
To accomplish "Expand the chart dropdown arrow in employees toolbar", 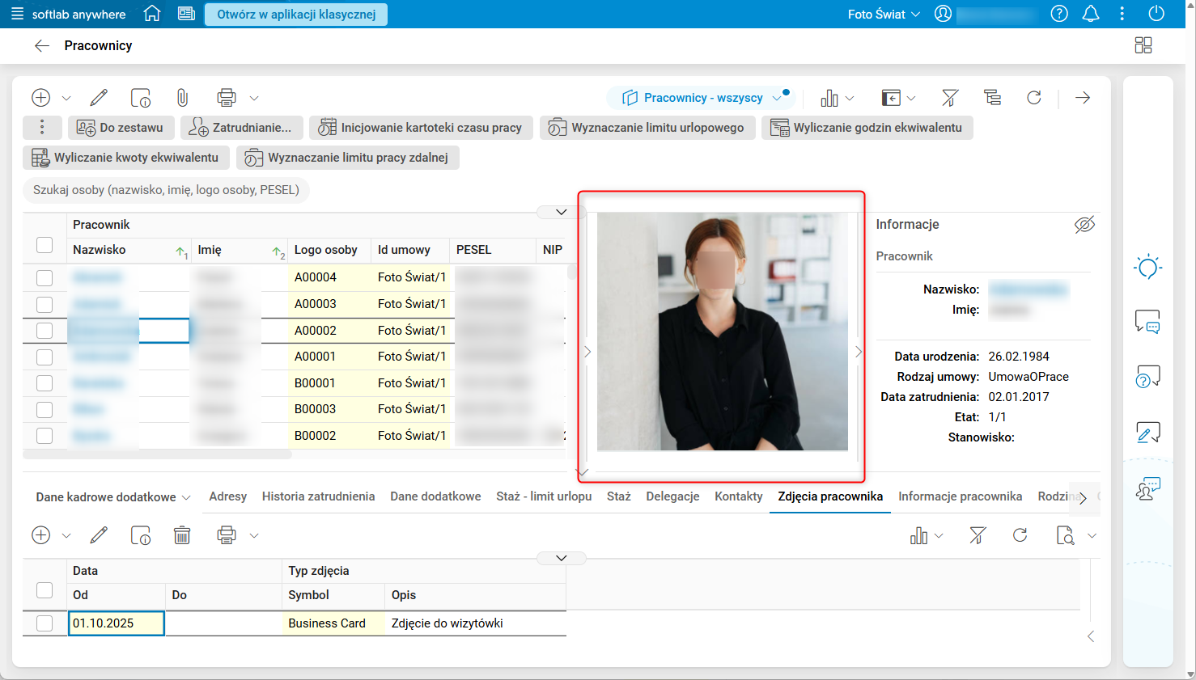I will [x=850, y=99].
